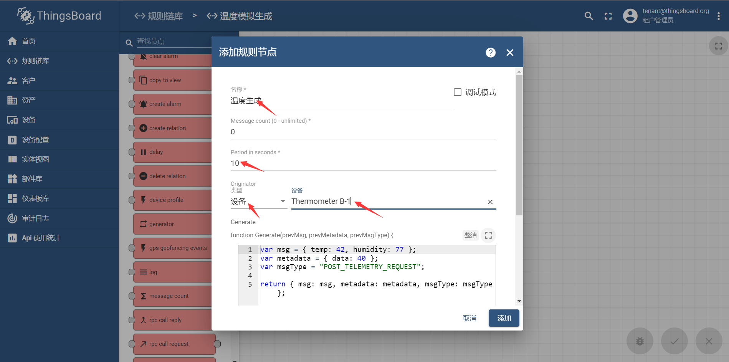Viewport: 729px width, 362px height.
Task: Click the debug bug icon at bottom right
Action: pyautogui.click(x=639, y=341)
